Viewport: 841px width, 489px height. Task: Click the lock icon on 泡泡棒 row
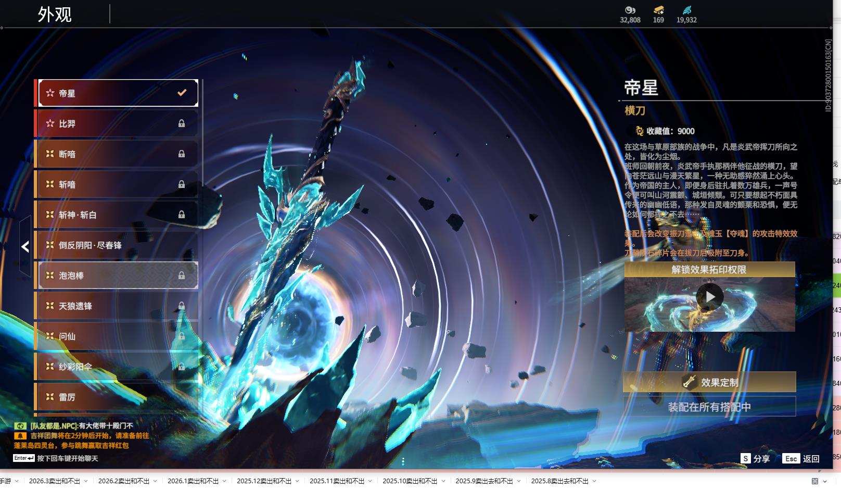point(182,275)
